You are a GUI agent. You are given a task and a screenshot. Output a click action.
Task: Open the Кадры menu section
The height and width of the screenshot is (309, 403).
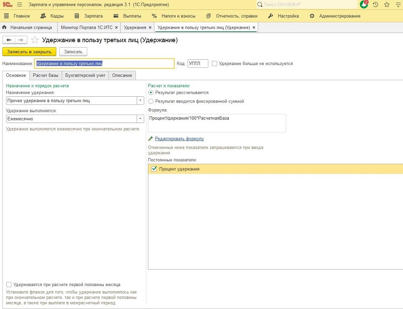click(x=57, y=16)
